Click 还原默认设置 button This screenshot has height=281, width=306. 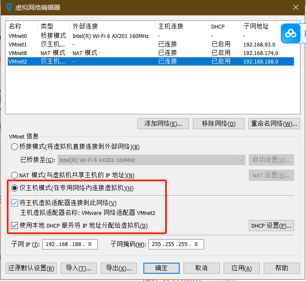tap(31, 268)
